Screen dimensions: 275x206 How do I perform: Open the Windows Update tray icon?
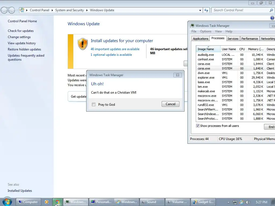pyautogui.click(x=241, y=202)
